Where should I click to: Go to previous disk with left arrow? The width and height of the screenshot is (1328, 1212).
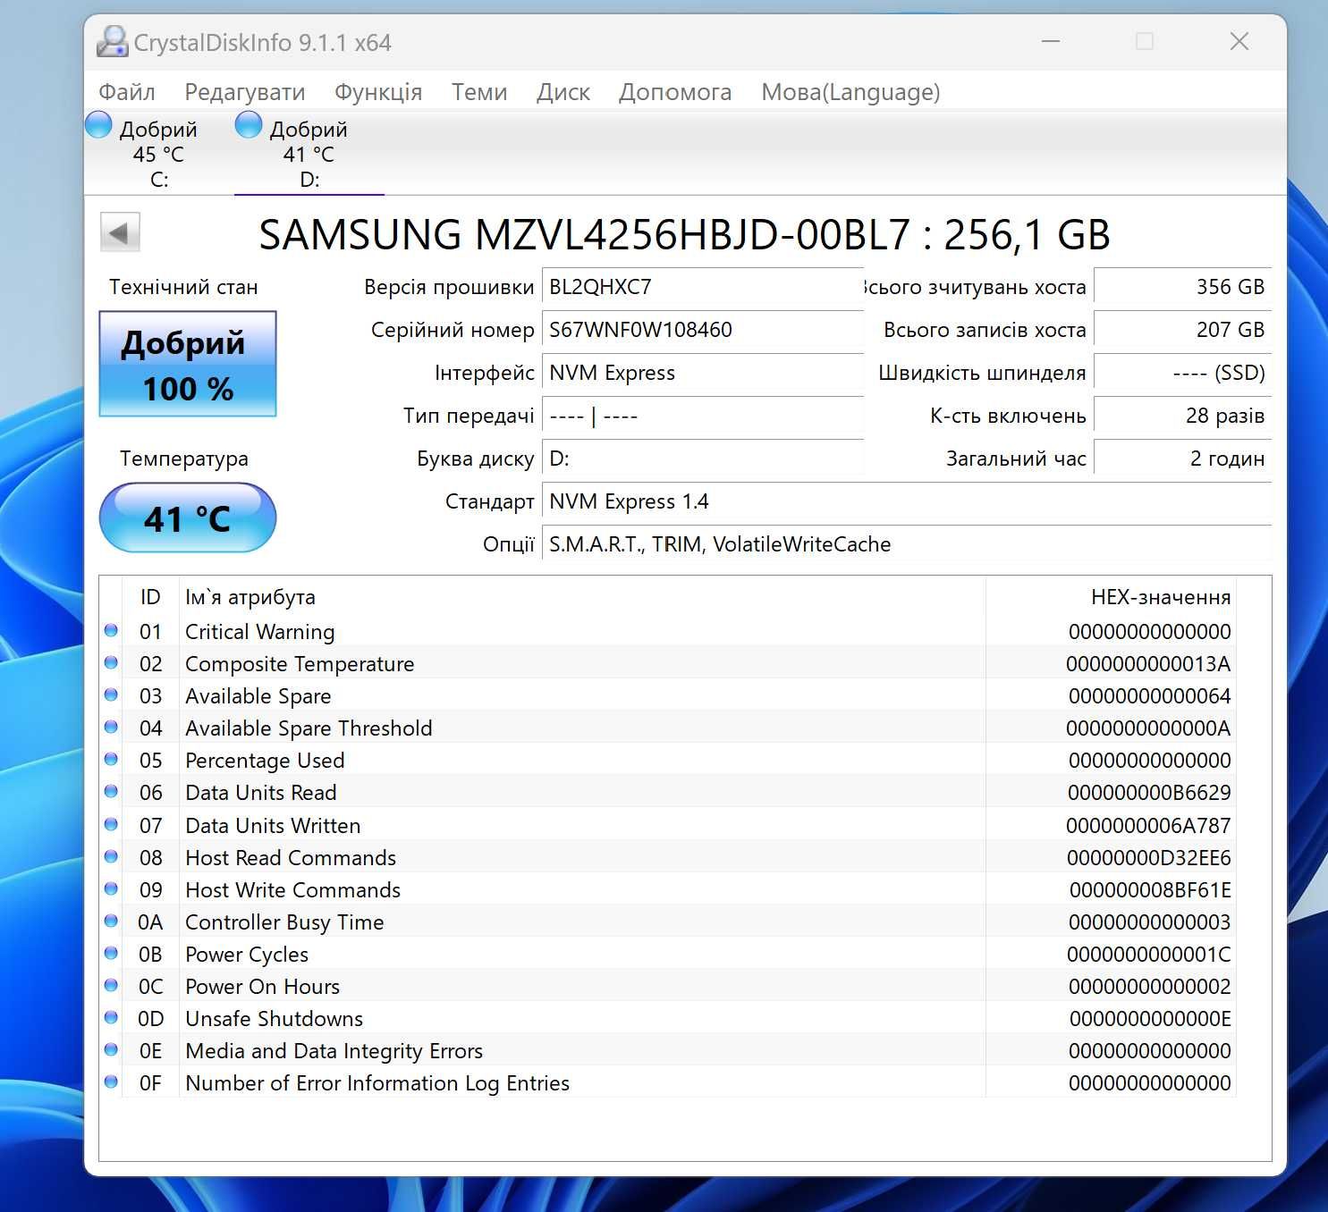point(120,233)
